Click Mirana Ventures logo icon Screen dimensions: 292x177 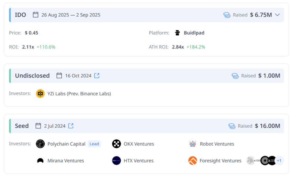pos(40,161)
